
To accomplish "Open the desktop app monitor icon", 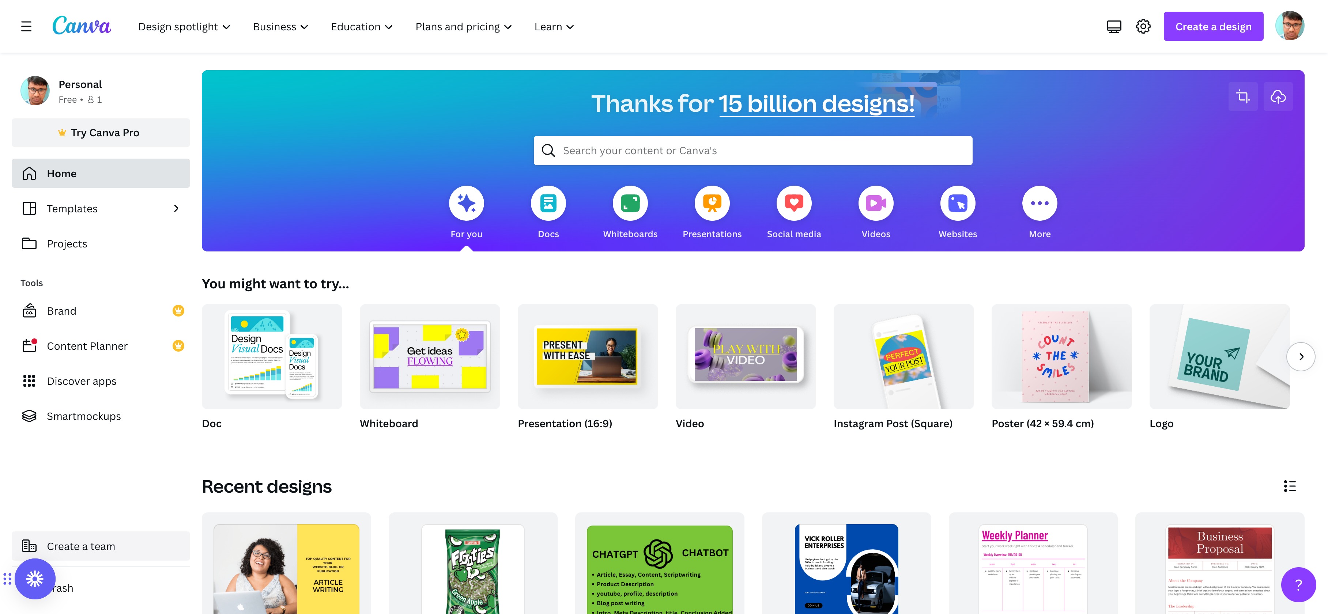I will (1113, 26).
